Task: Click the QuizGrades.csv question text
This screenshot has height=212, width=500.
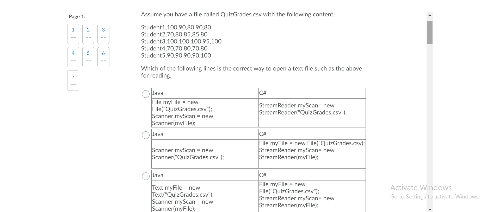Action: tap(238, 15)
